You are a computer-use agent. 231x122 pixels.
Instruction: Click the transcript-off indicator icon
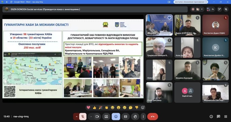[x=198, y=9]
